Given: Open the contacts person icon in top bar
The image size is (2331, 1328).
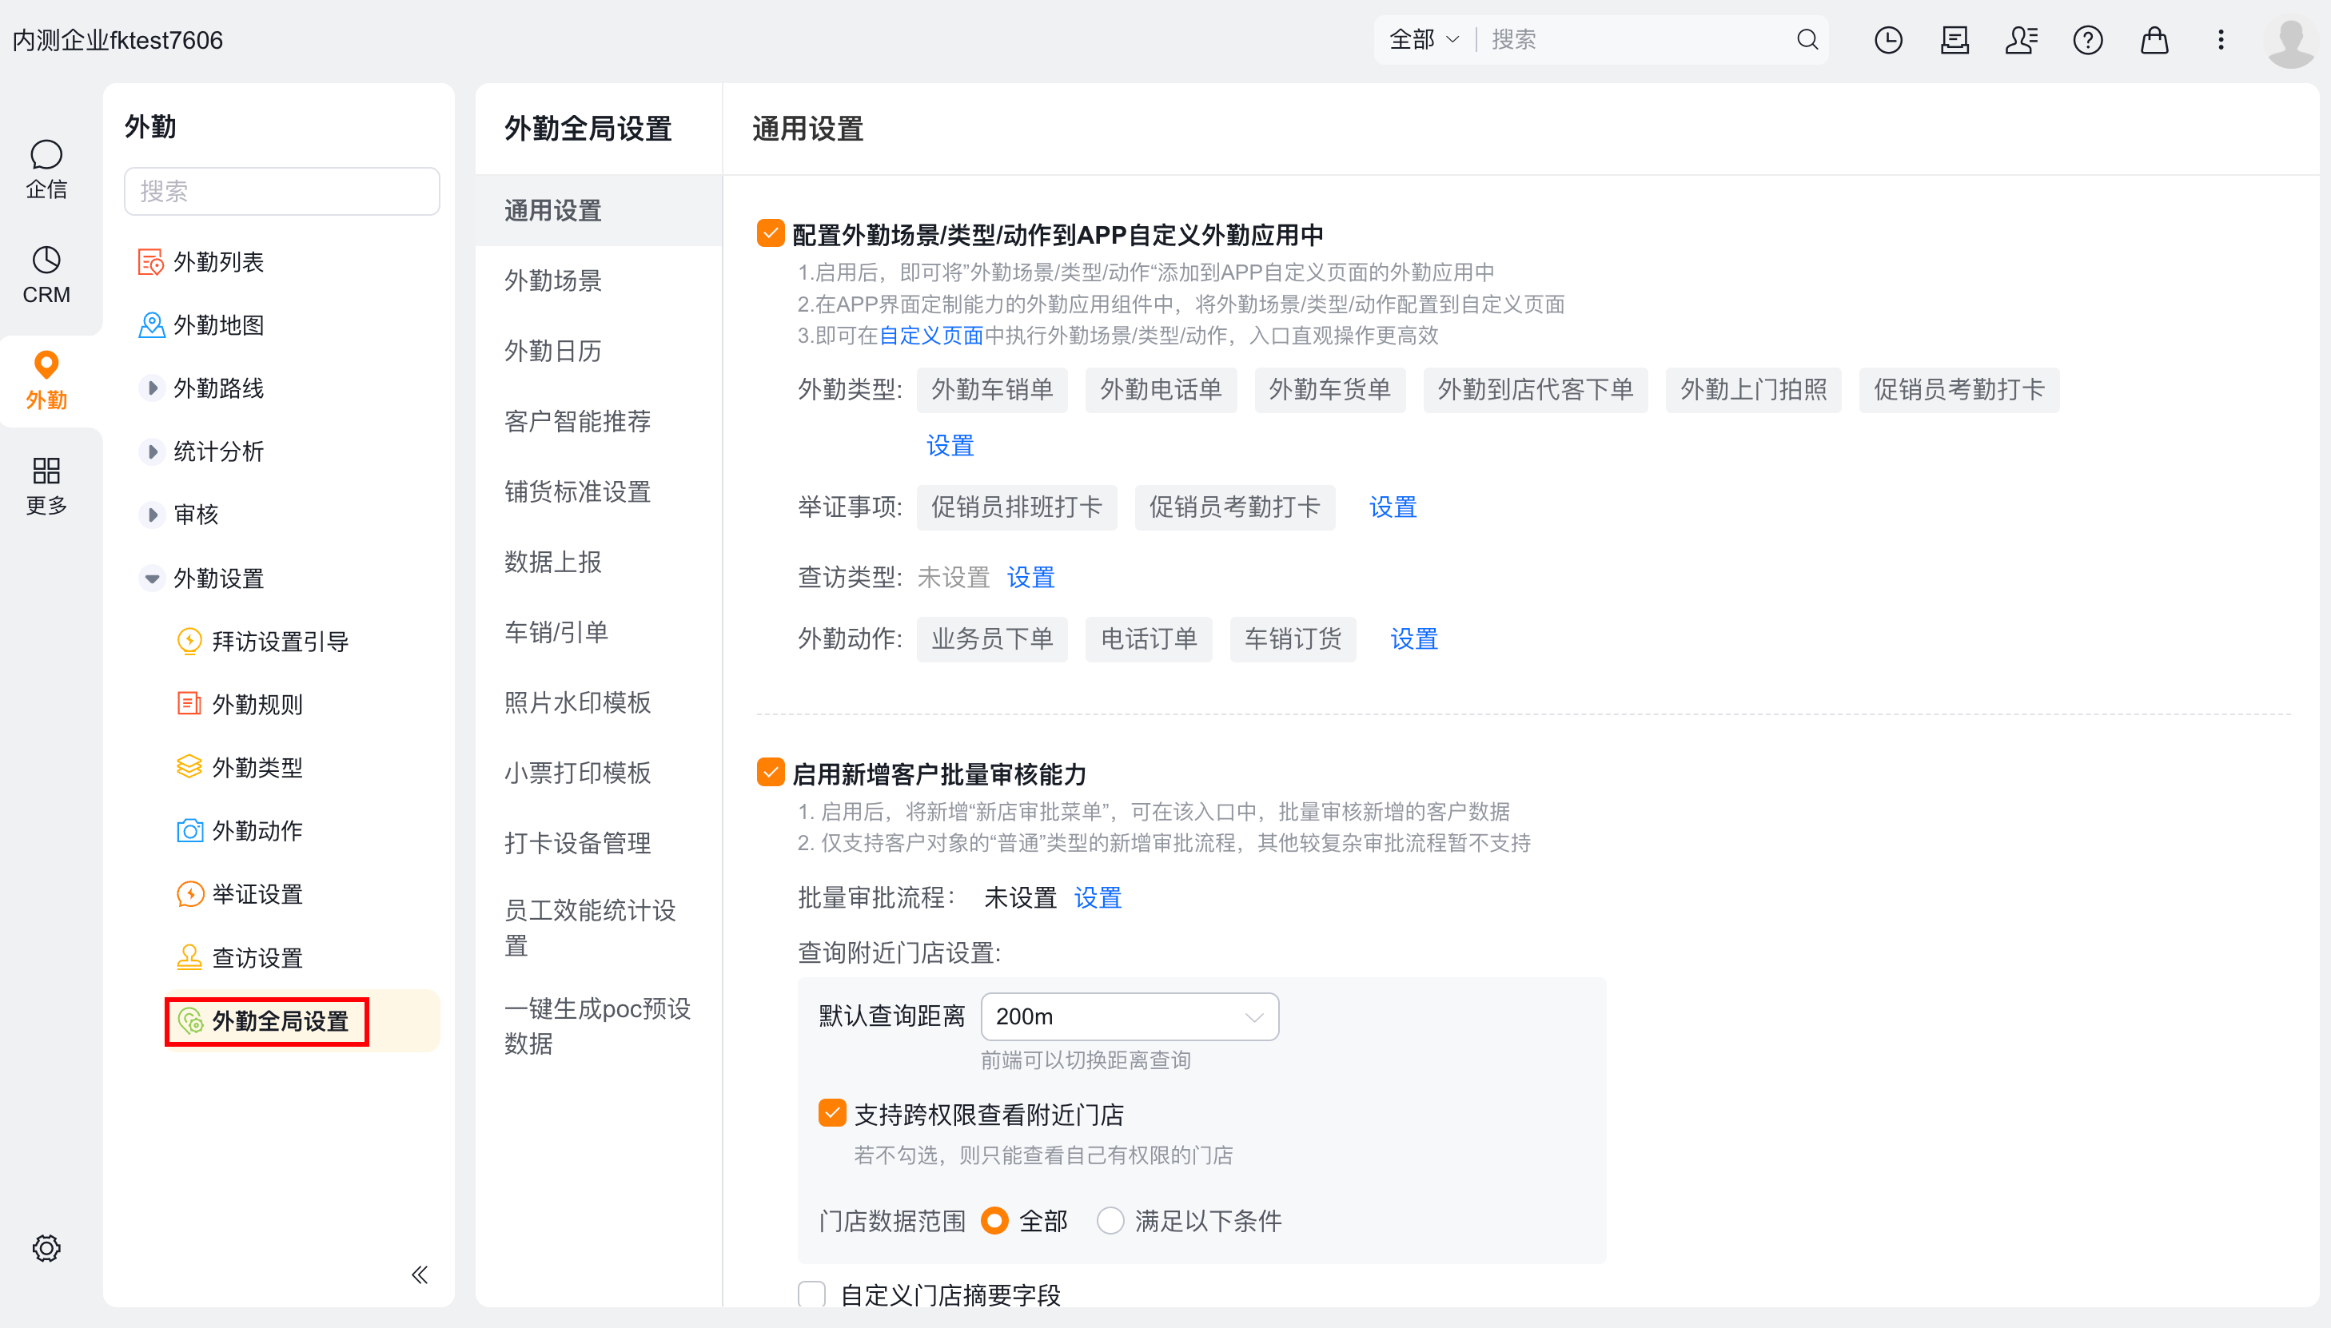Looking at the screenshot, I should click(2021, 40).
